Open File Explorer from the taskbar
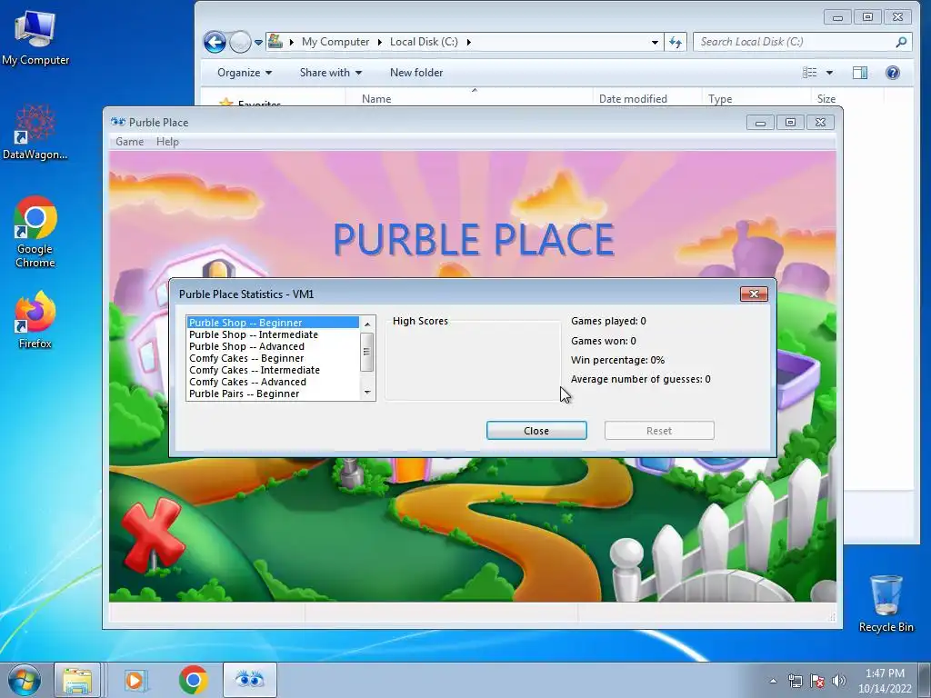 pos(77,680)
